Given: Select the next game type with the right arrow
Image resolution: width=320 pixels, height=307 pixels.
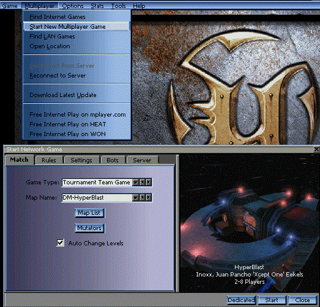Looking at the screenshot, I should (149, 182).
